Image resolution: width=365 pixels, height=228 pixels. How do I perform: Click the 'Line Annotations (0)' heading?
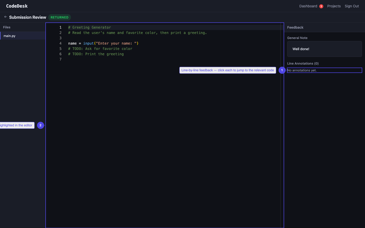click(303, 63)
